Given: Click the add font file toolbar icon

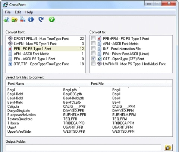Looking at the screenshot, I should click(x=6, y=19).
